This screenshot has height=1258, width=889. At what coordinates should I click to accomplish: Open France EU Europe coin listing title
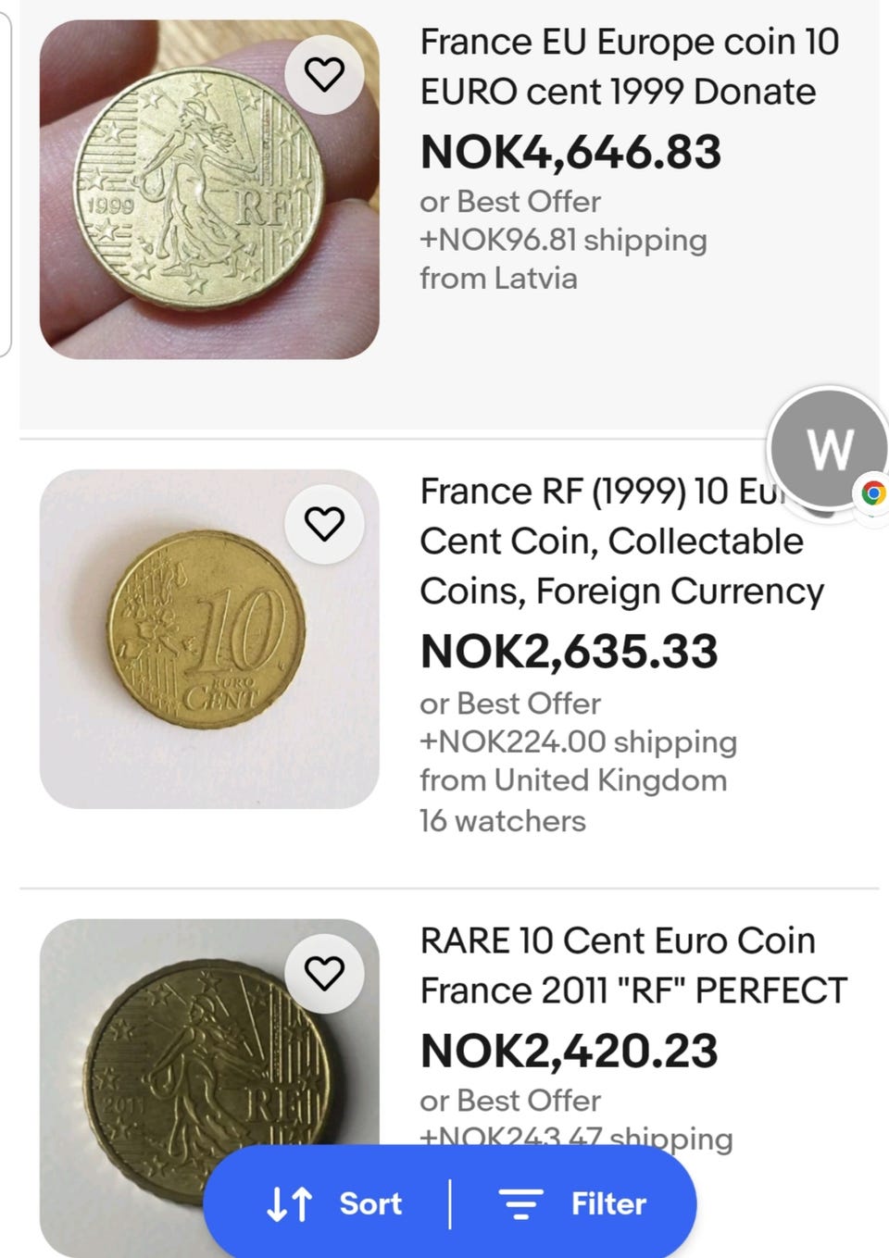629,67
